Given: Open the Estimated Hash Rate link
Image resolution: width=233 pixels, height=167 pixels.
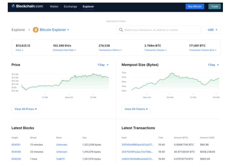Looking at the screenshot, I should (64, 50).
